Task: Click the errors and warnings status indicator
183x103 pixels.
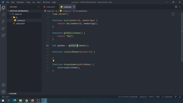Action: coord(6,97)
